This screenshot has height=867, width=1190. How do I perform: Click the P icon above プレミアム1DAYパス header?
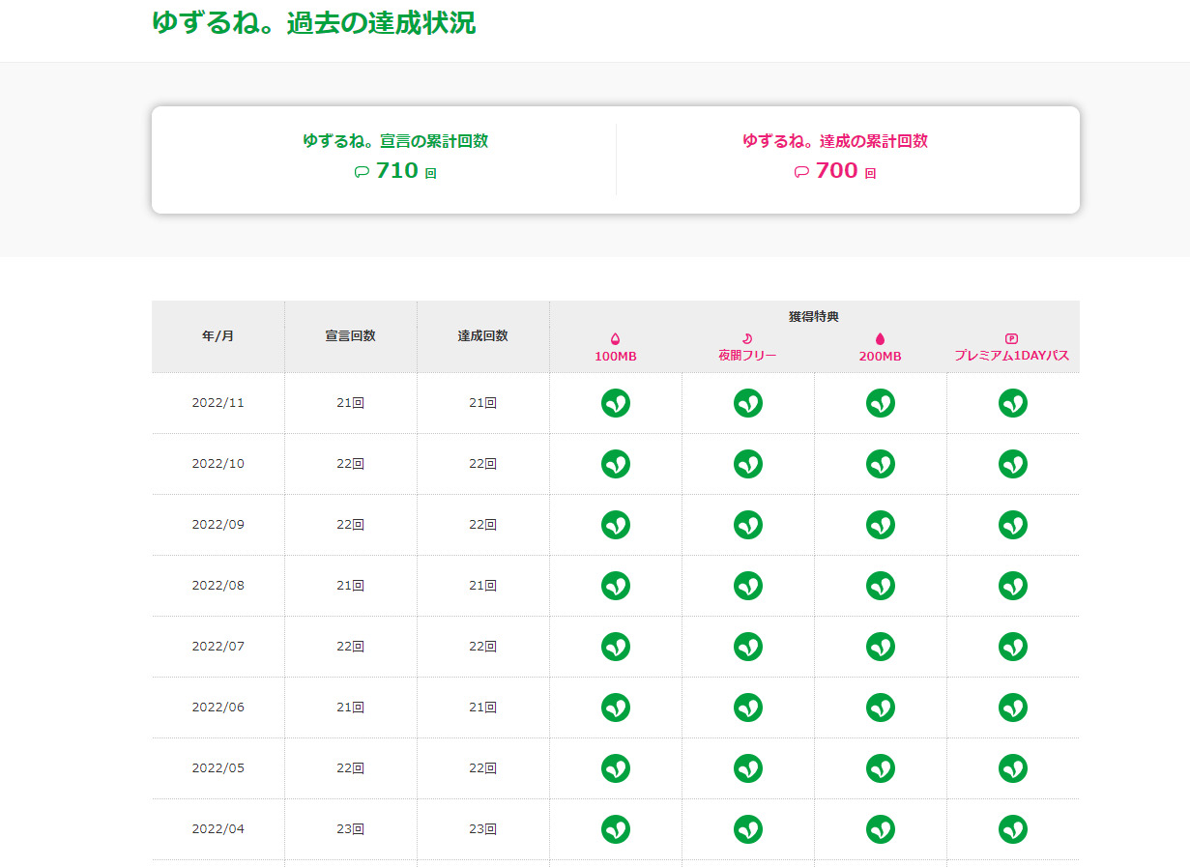tap(1012, 338)
